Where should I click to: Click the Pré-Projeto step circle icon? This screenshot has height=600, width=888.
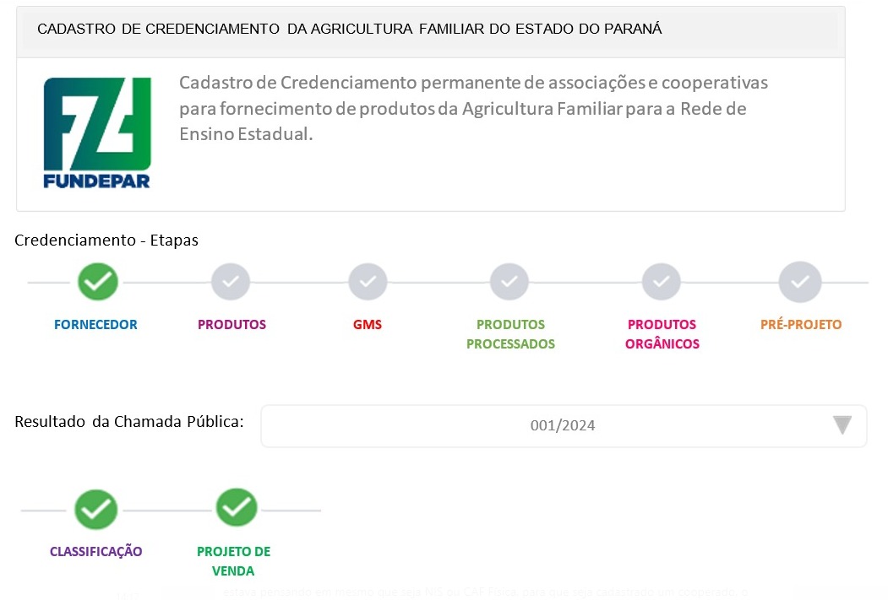(799, 282)
